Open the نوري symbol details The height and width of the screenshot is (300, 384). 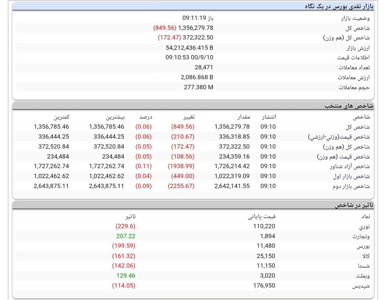click(363, 226)
